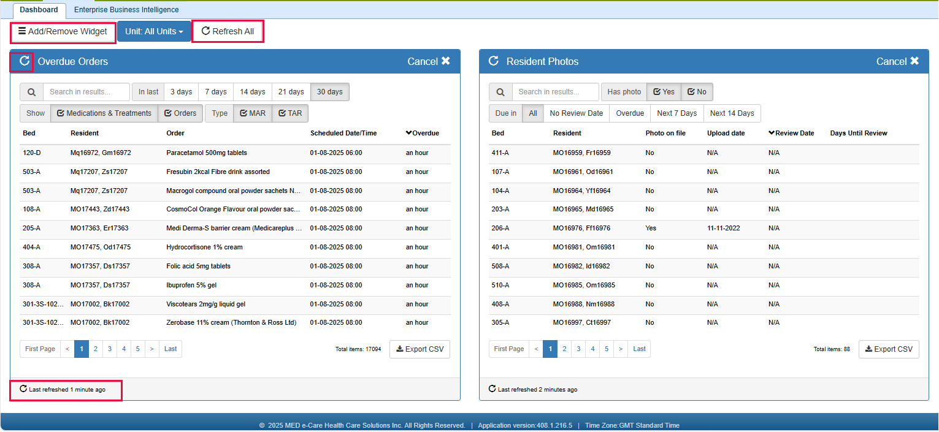Toggle the Medications & Treatments checkbox

[104, 113]
